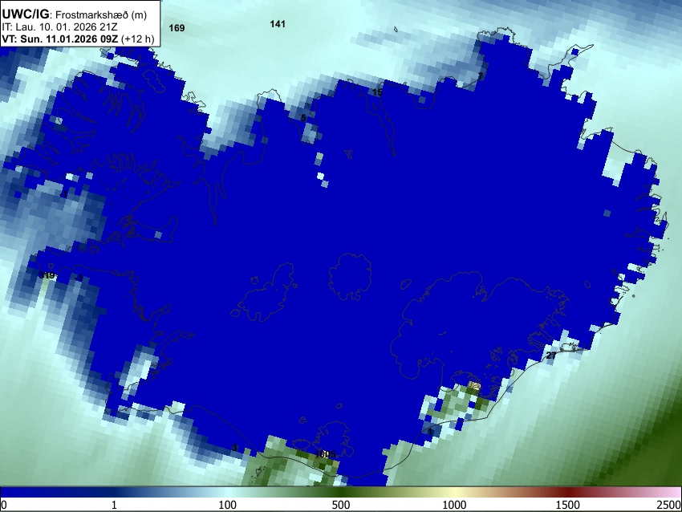Click the 169 value on the map
This screenshot has height=512, width=682.
[x=177, y=28]
